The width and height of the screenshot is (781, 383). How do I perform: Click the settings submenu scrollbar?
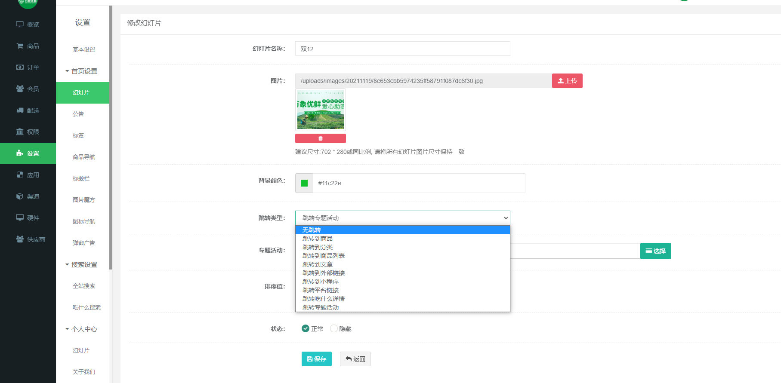click(x=111, y=138)
